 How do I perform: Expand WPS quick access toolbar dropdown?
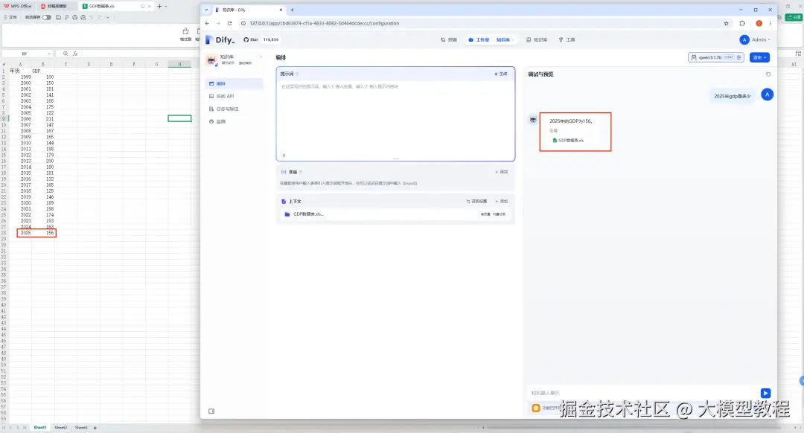point(108,17)
